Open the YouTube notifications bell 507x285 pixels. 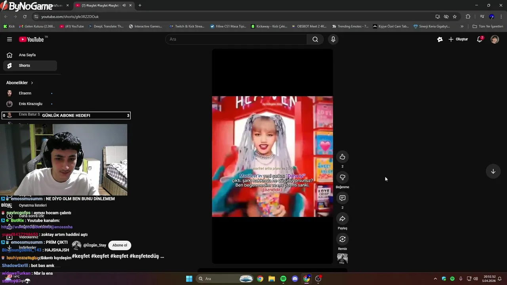point(480,39)
